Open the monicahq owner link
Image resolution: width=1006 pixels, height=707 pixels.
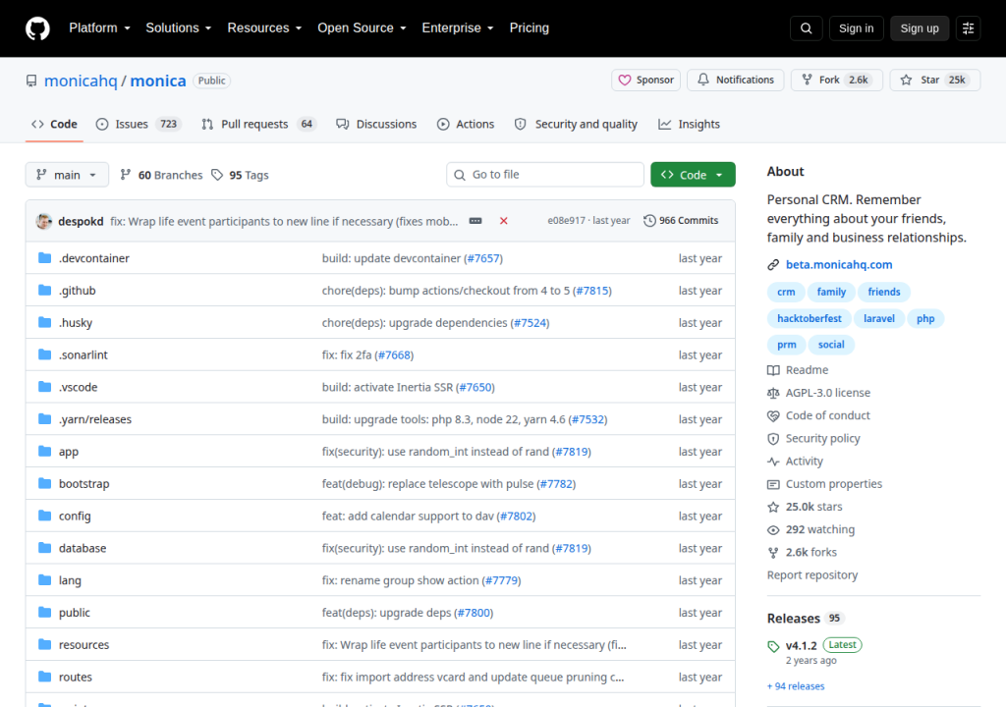click(81, 81)
